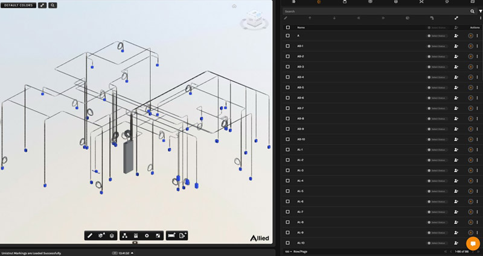Sort by the Name column header
Viewport: 483px width, 256px height.
[x=301, y=28]
